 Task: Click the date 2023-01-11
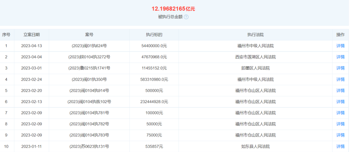[31, 147]
